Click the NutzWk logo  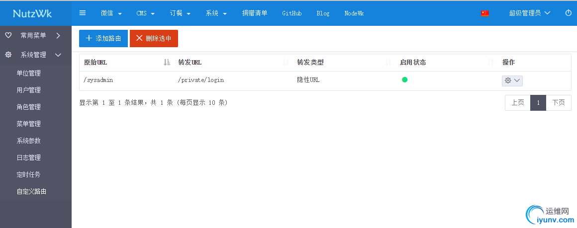[x=32, y=13]
